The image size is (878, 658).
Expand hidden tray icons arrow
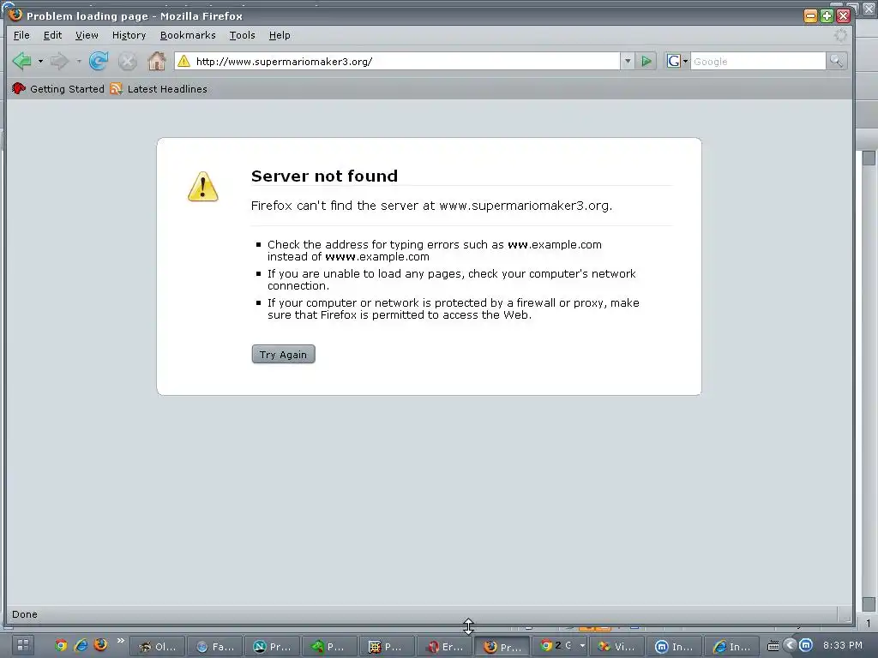pyautogui.click(x=790, y=645)
